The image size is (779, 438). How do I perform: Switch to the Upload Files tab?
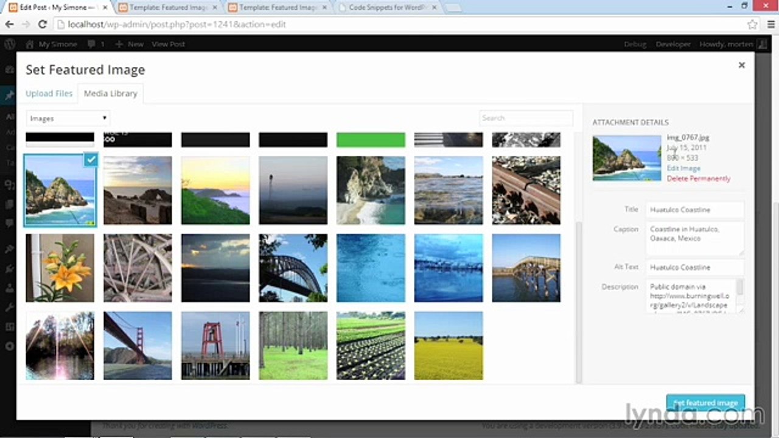(x=49, y=93)
